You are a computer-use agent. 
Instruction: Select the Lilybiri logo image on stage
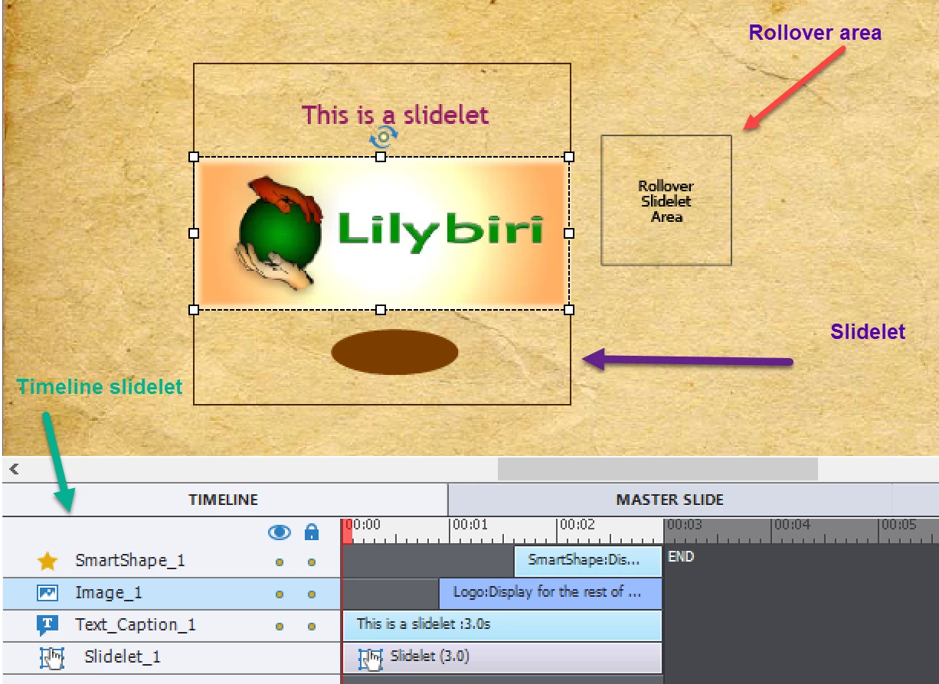[x=381, y=233]
